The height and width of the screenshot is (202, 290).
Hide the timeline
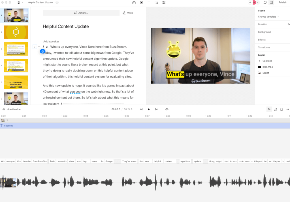(11, 109)
